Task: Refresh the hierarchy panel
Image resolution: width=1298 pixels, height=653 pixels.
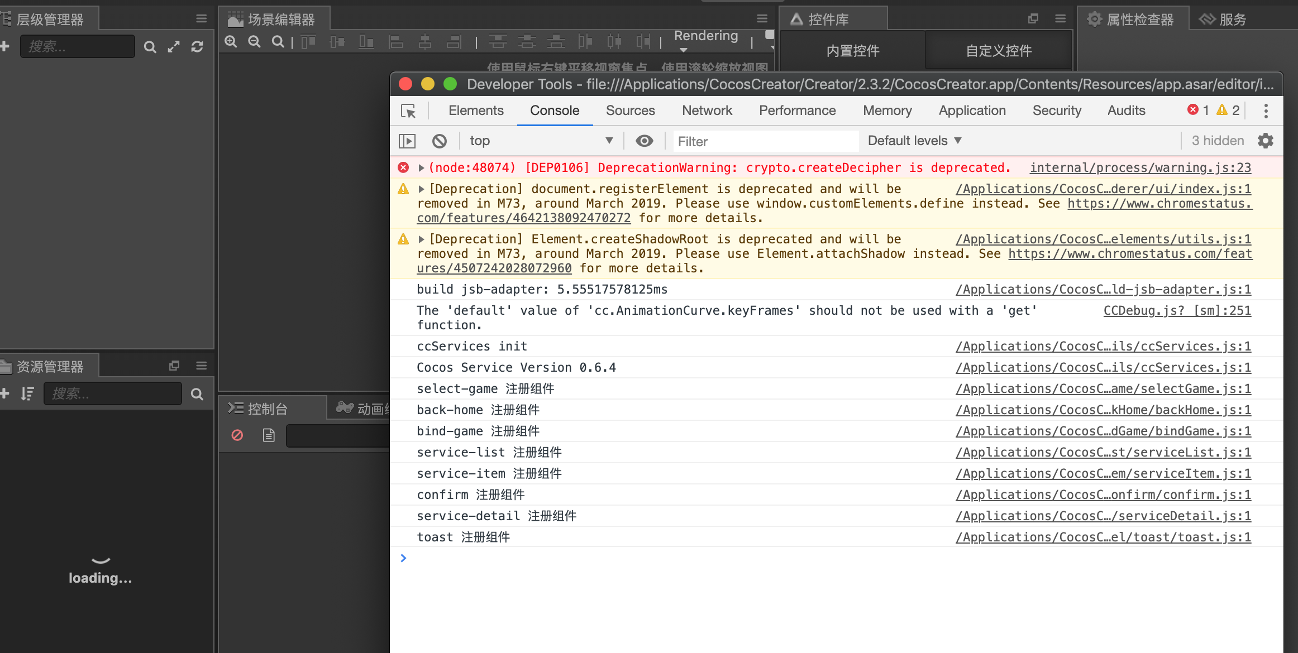Action: (197, 47)
